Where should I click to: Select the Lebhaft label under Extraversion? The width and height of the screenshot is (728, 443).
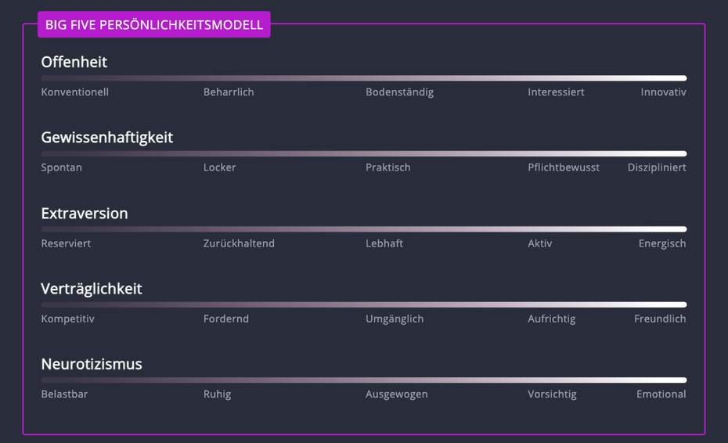[x=384, y=243]
